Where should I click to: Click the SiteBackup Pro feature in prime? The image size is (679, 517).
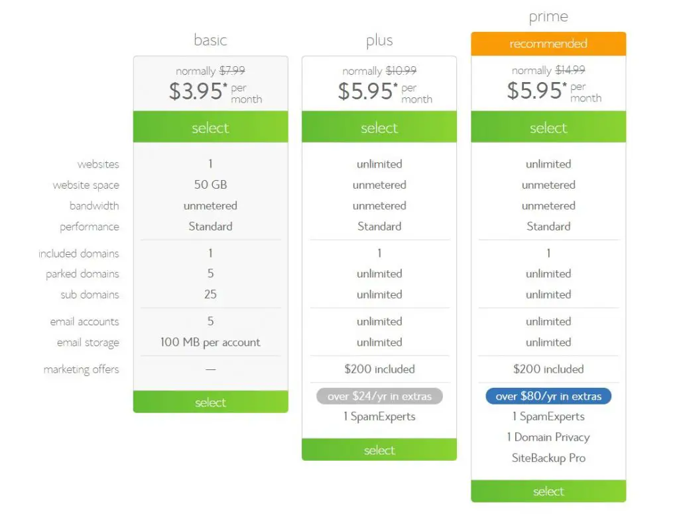point(548,458)
